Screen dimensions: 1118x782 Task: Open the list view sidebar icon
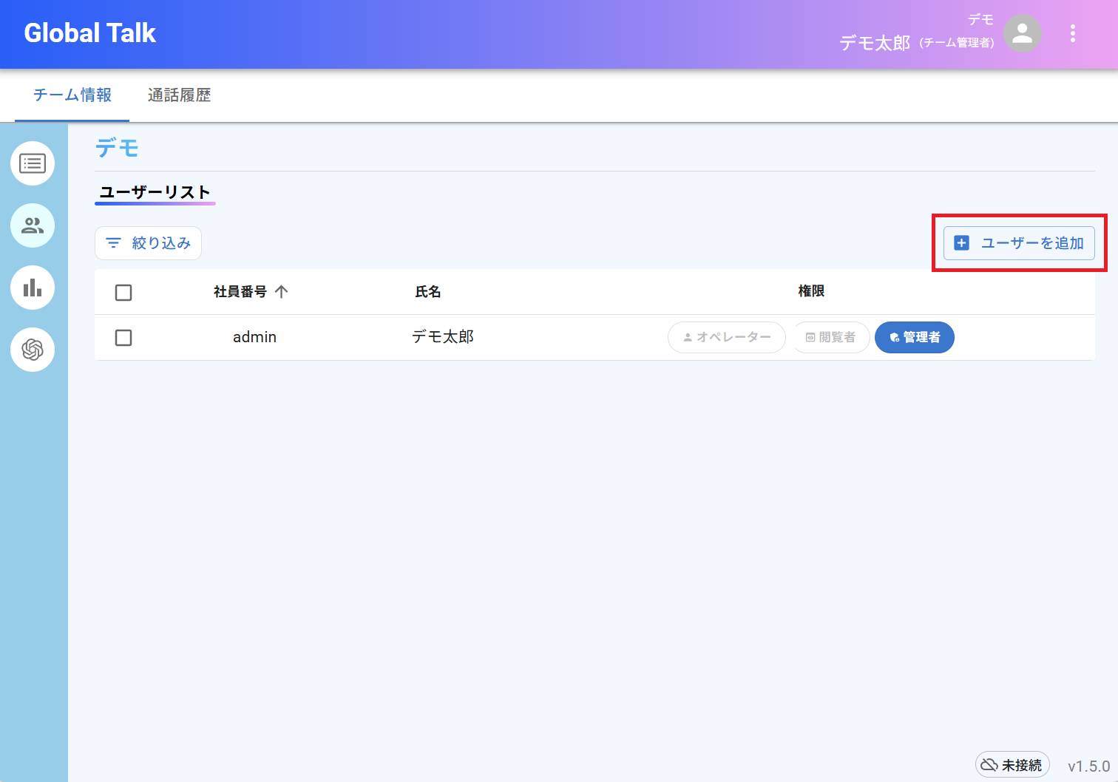coord(33,163)
